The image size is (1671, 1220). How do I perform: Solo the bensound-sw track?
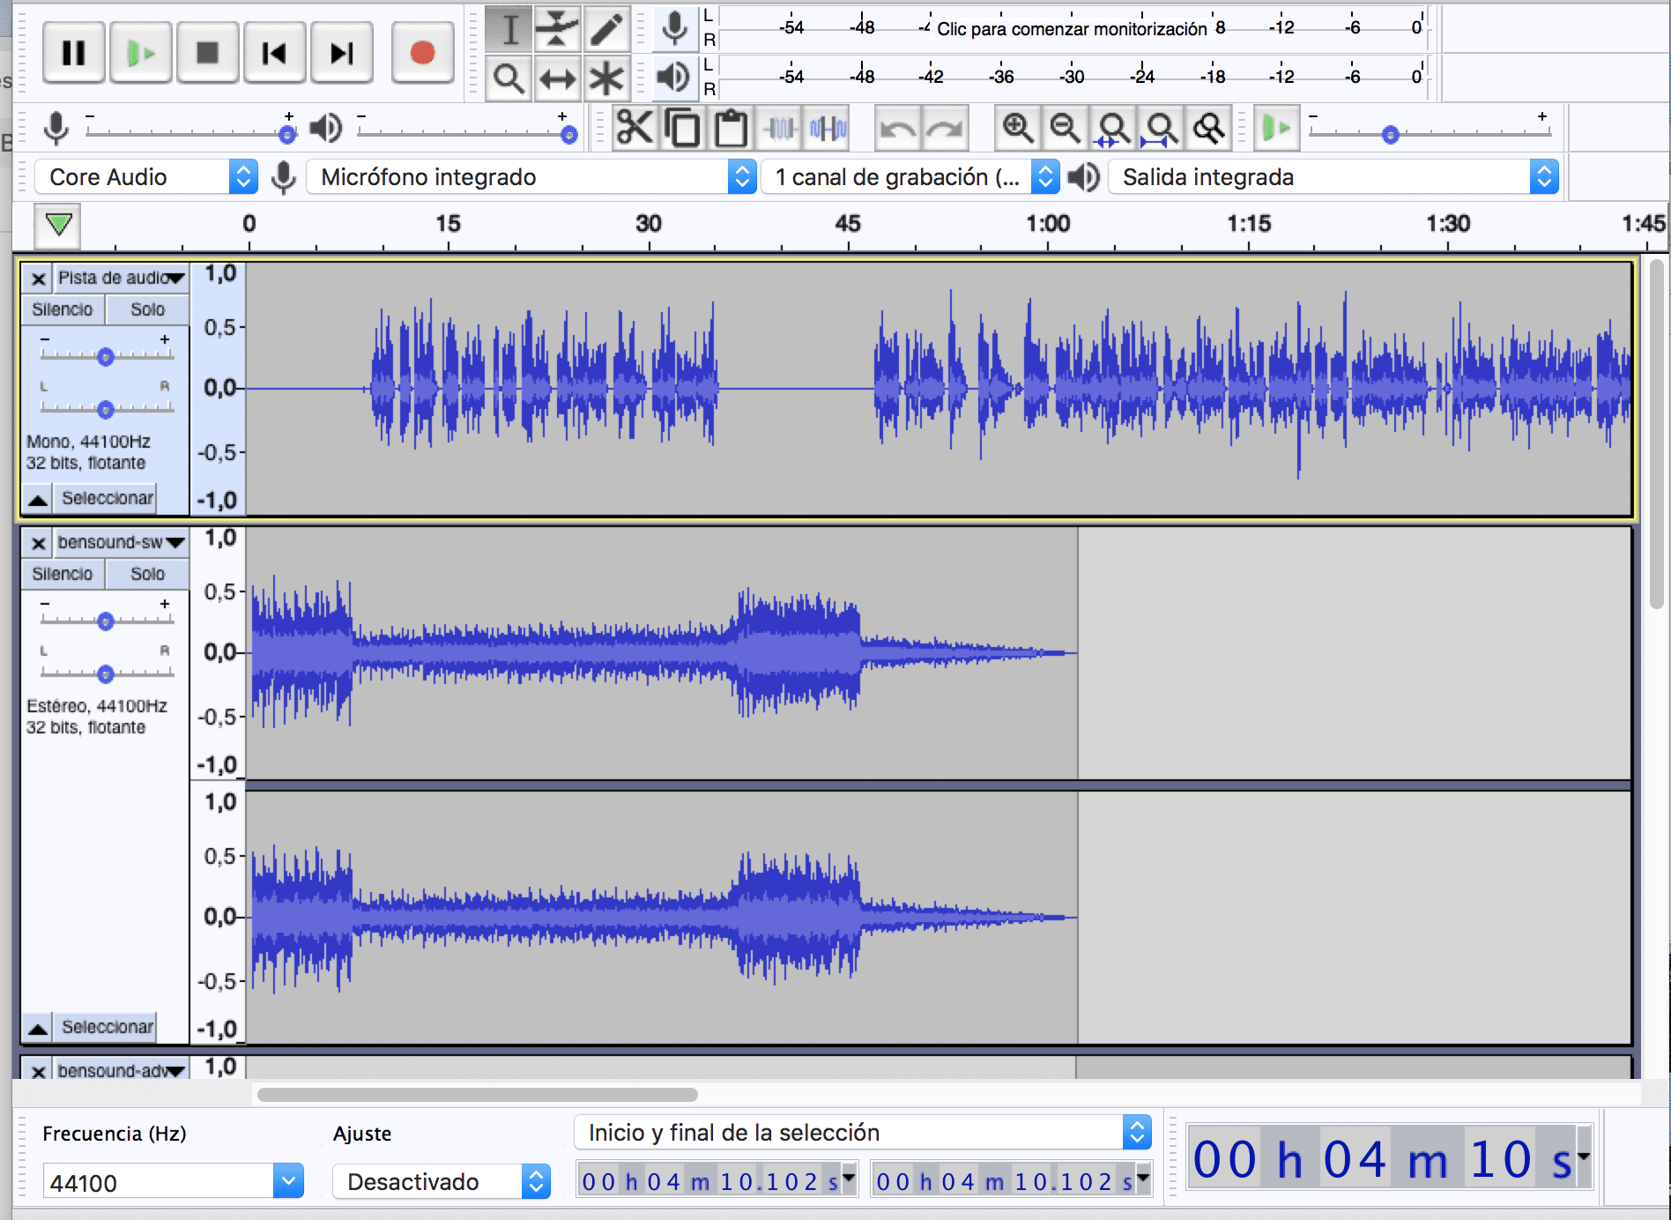coord(147,574)
